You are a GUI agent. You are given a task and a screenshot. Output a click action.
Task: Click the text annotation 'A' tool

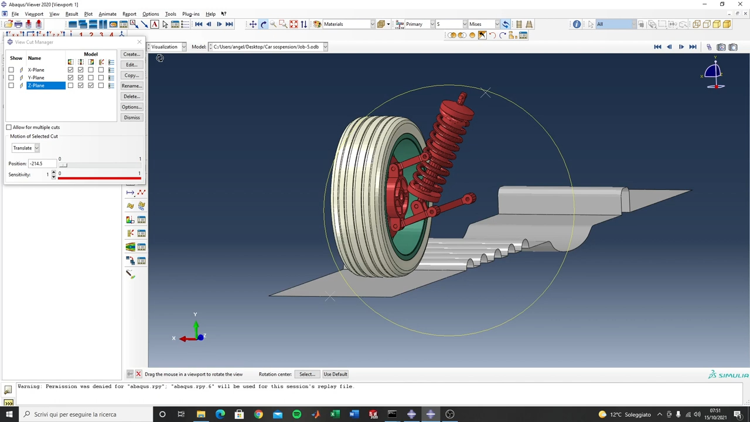[155, 24]
